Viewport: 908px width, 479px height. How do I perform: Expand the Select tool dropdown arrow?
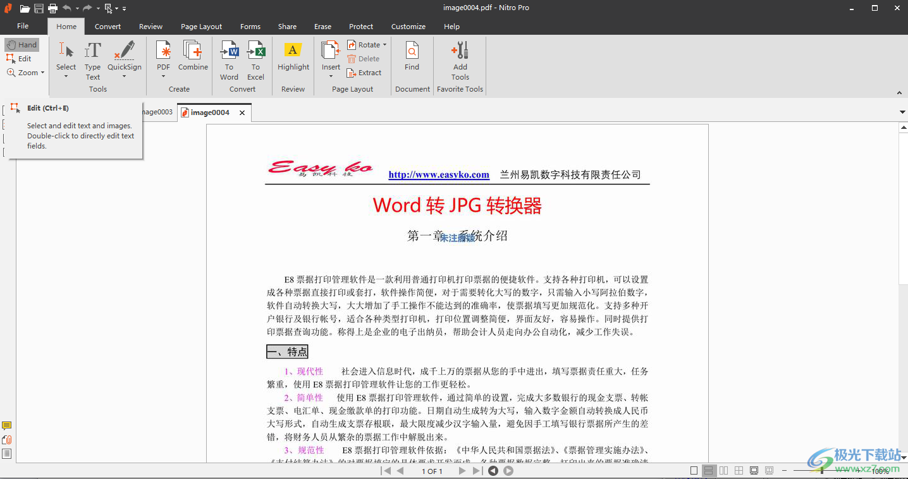[x=66, y=76]
